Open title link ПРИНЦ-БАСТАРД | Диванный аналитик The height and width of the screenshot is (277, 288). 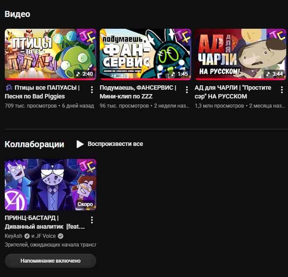(x=45, y=222)
